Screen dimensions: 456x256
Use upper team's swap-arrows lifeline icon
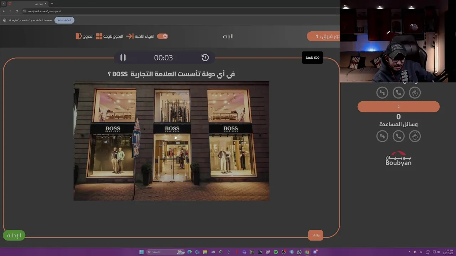(382, 93)
